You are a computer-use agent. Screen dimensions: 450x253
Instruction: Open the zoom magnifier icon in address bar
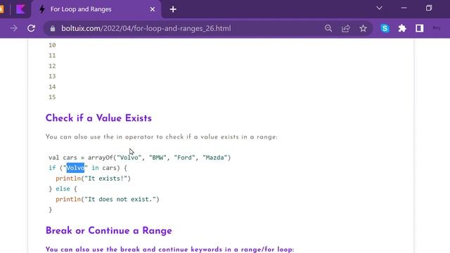[328, 28]
